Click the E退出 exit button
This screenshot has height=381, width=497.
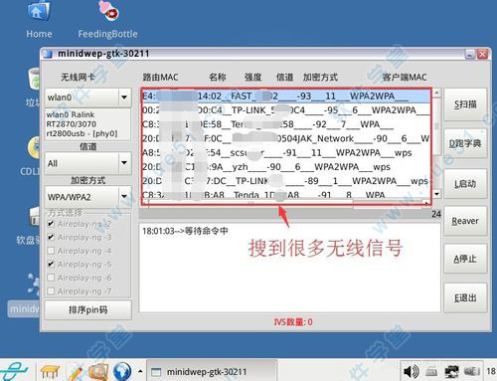(x=465, y=297)
